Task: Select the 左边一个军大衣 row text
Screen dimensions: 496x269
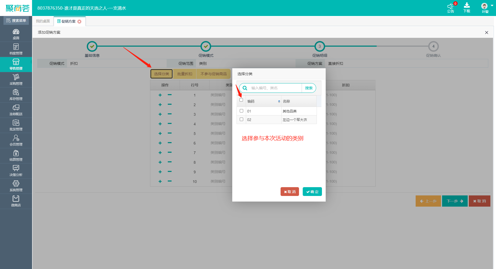Action: point(295,120)
